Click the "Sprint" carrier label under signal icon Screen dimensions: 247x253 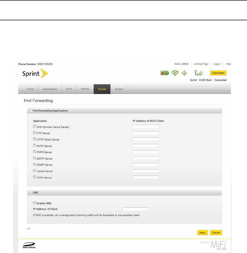point(194,80)
